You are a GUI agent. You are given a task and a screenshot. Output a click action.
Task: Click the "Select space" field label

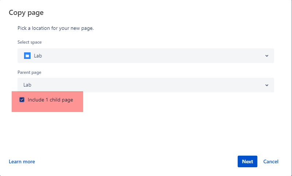[x=30, y=42]
